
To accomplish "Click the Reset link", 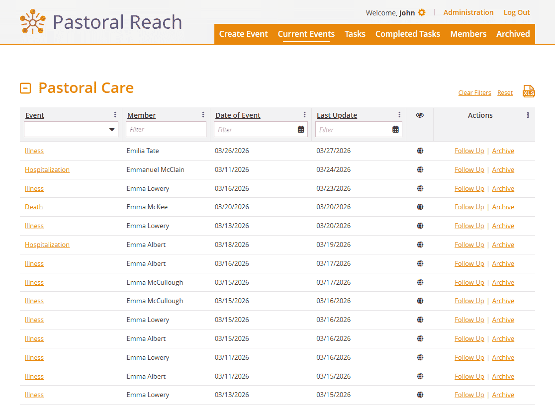I will click(x=505, y=92).
